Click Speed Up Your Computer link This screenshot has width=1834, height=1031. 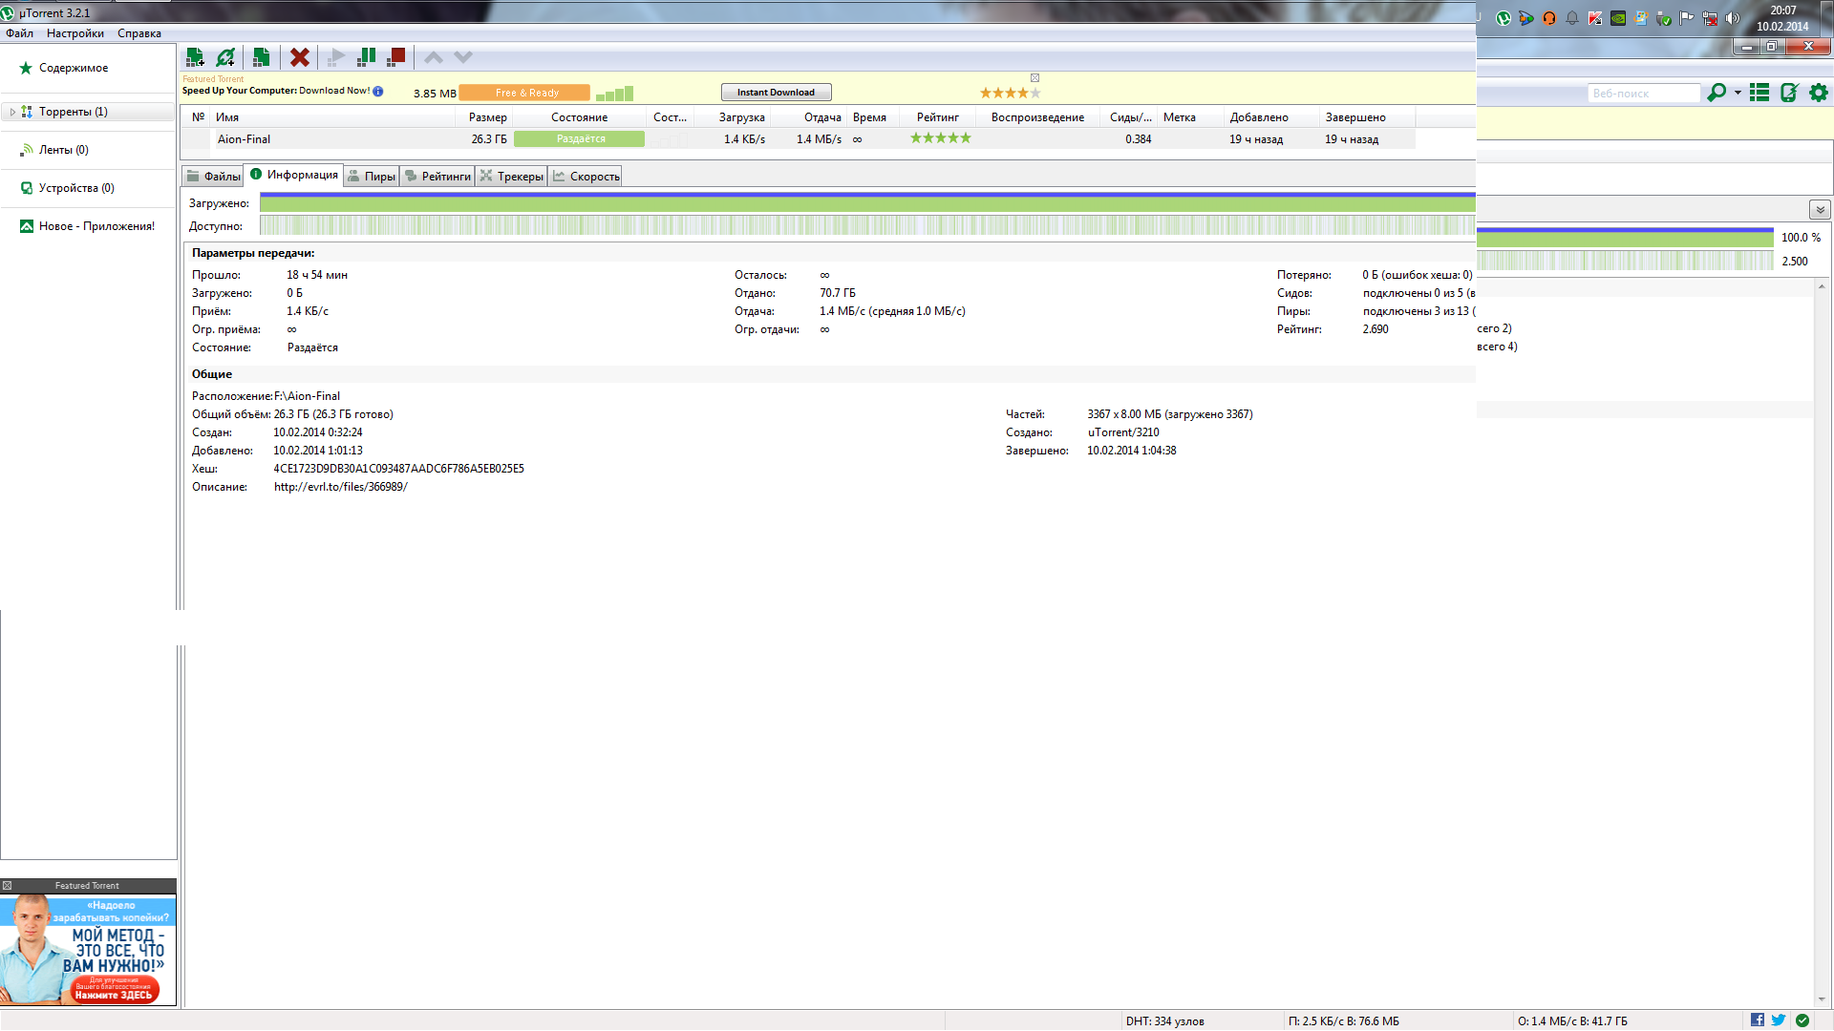click(x=276, y=91)
